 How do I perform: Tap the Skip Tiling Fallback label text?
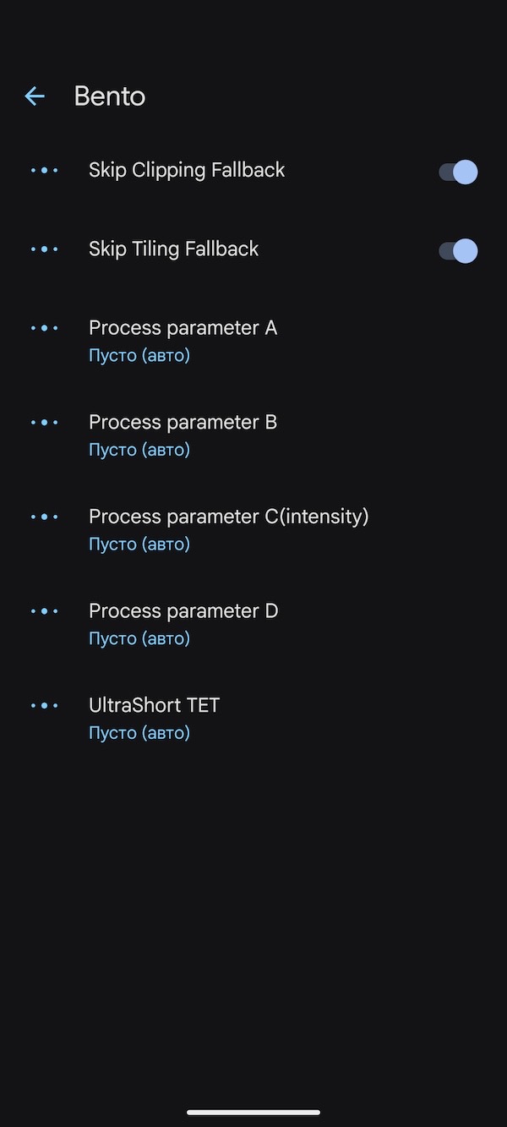point(173,249)
